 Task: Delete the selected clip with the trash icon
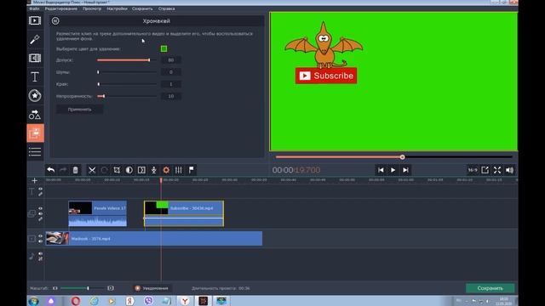[x=76, y=170]
